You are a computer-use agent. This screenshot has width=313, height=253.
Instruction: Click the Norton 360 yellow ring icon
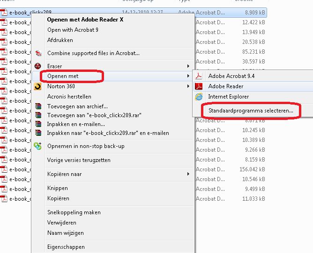[x=37, y=86]
